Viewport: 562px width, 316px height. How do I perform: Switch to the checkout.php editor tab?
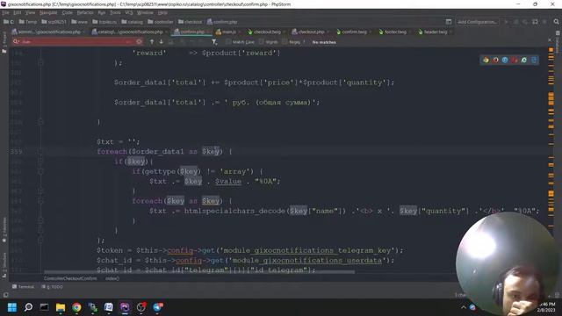click(x=310, y=32)
